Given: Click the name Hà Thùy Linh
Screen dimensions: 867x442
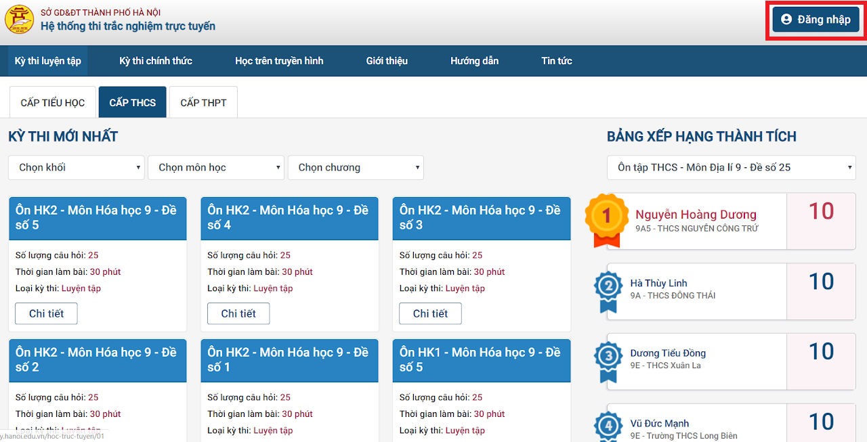Looking at the screenshot, I should [658, 283].
